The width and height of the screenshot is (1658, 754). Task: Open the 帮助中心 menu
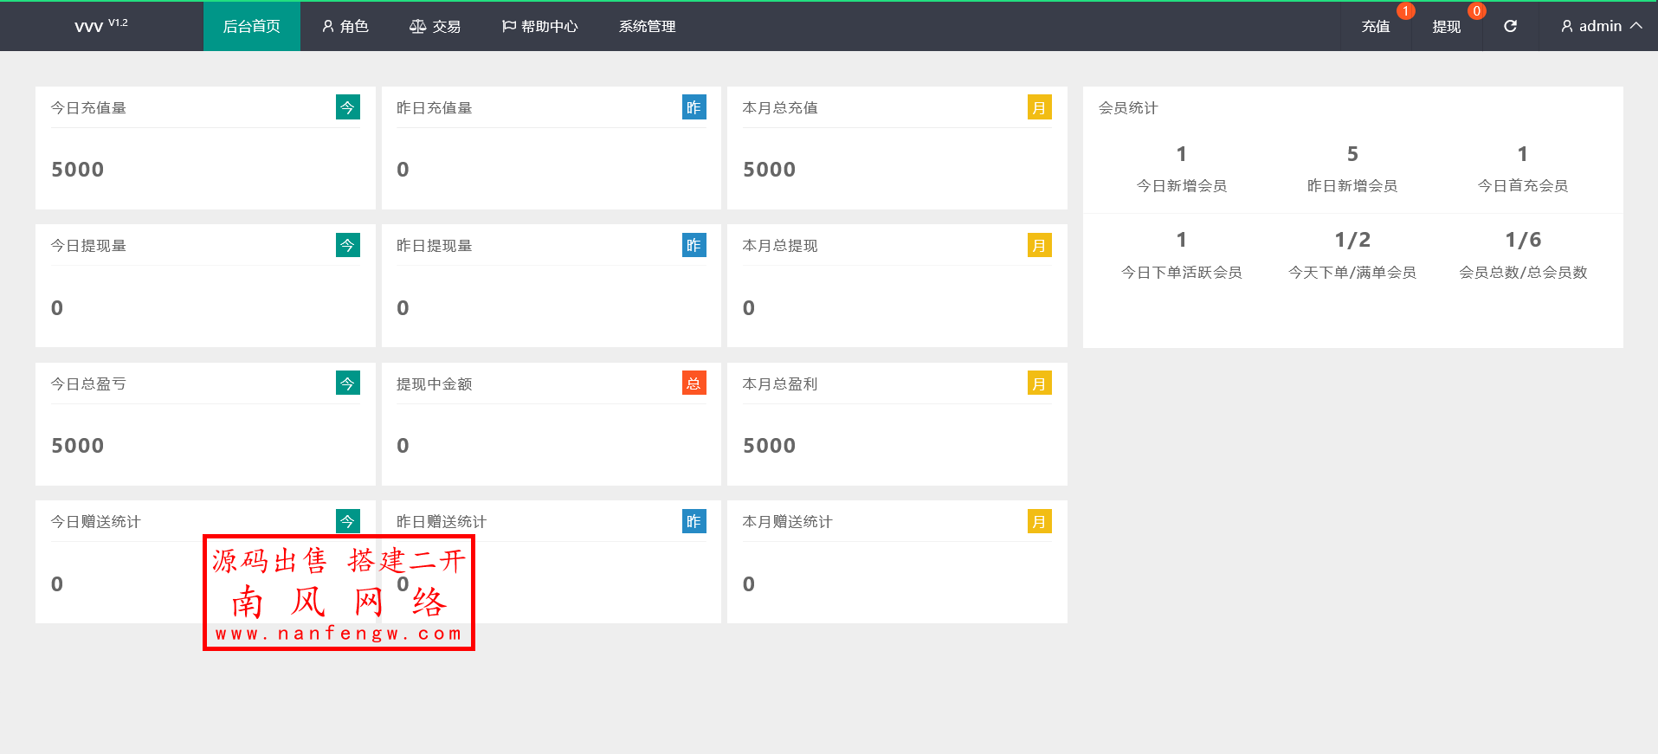pos(539,26)
